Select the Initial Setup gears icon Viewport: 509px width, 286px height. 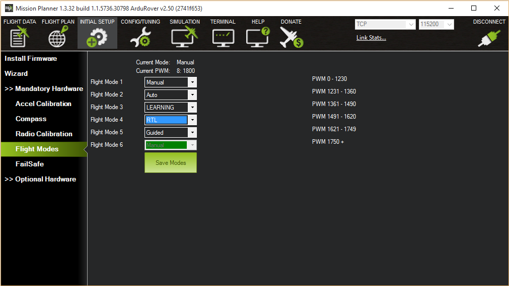click(97, 37)
